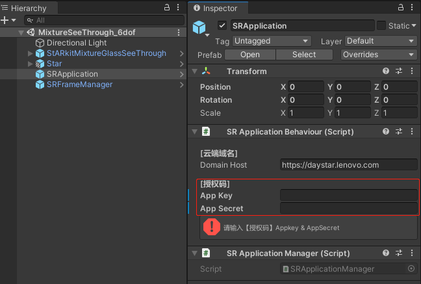Viewport: 421px width, 284px height.
Task: Open Transform presets selector
Action: [x=399, y=71]
